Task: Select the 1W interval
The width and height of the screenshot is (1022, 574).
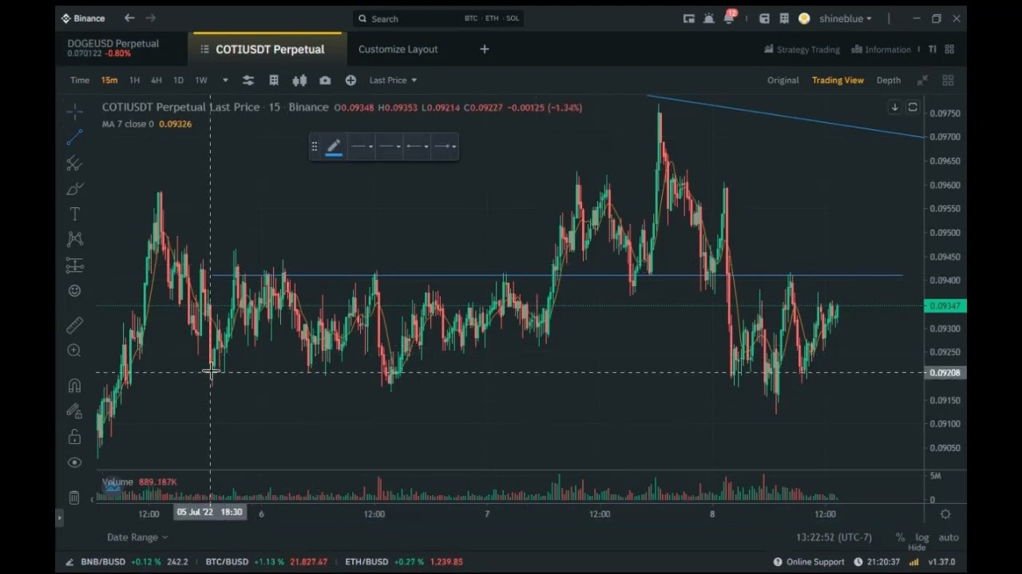Action: (x=201, y=80)
